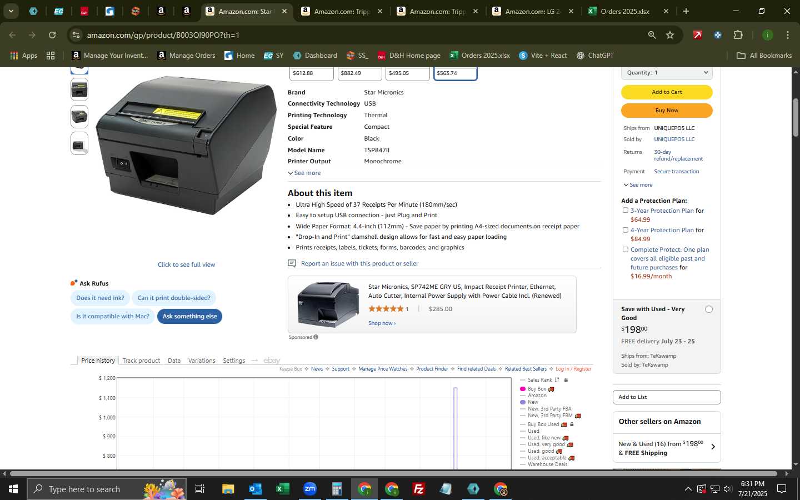The height and width of the screenshot is (500, 800).
Task: Ask Rufus 'Does it need ink?'
Action: coord(100,298)
